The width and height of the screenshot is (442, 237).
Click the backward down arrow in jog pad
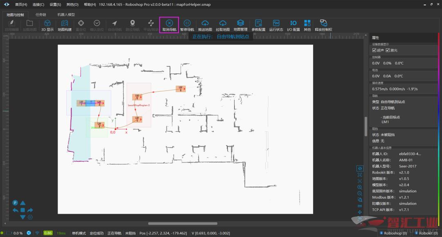(23, 217)
